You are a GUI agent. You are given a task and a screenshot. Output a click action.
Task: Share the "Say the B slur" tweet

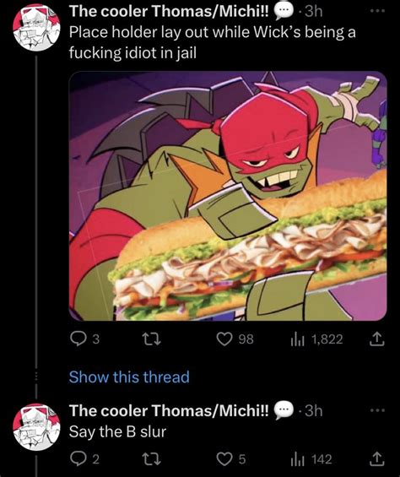[x=377, y=458]
